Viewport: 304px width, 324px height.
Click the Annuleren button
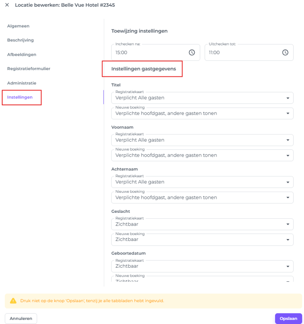(21, 319)
